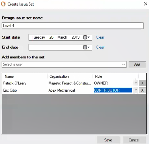Screen dimensions: 149x144
Task: Clear the Start date value
Action: click(100, 37)
